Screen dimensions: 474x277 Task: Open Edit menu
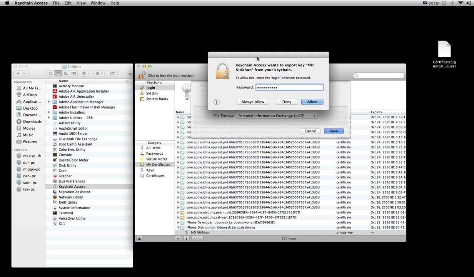click(x=68, y=3)
